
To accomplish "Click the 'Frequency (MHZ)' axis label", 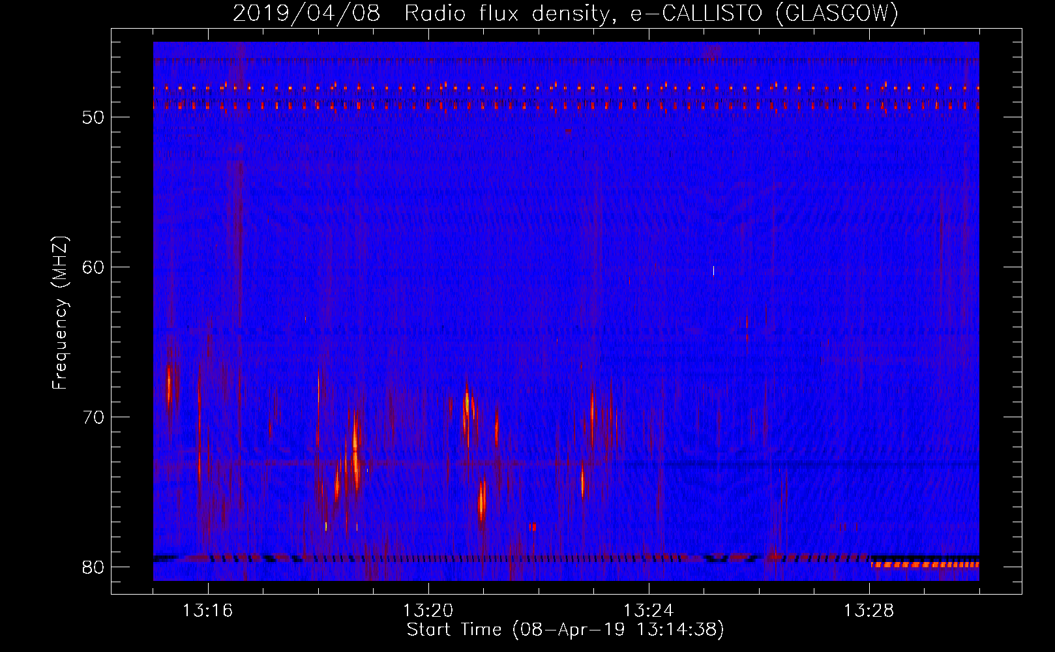I will point(60,313).
